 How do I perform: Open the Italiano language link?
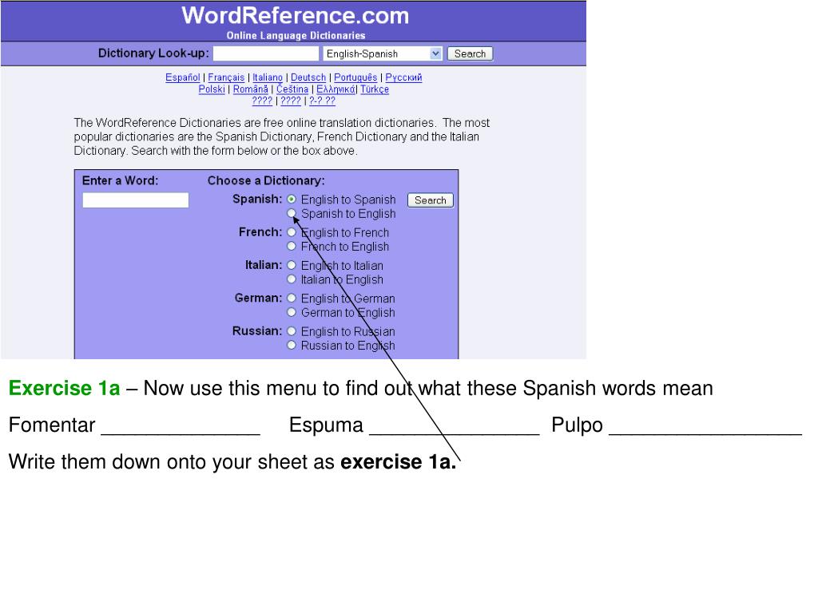[268, 77]
